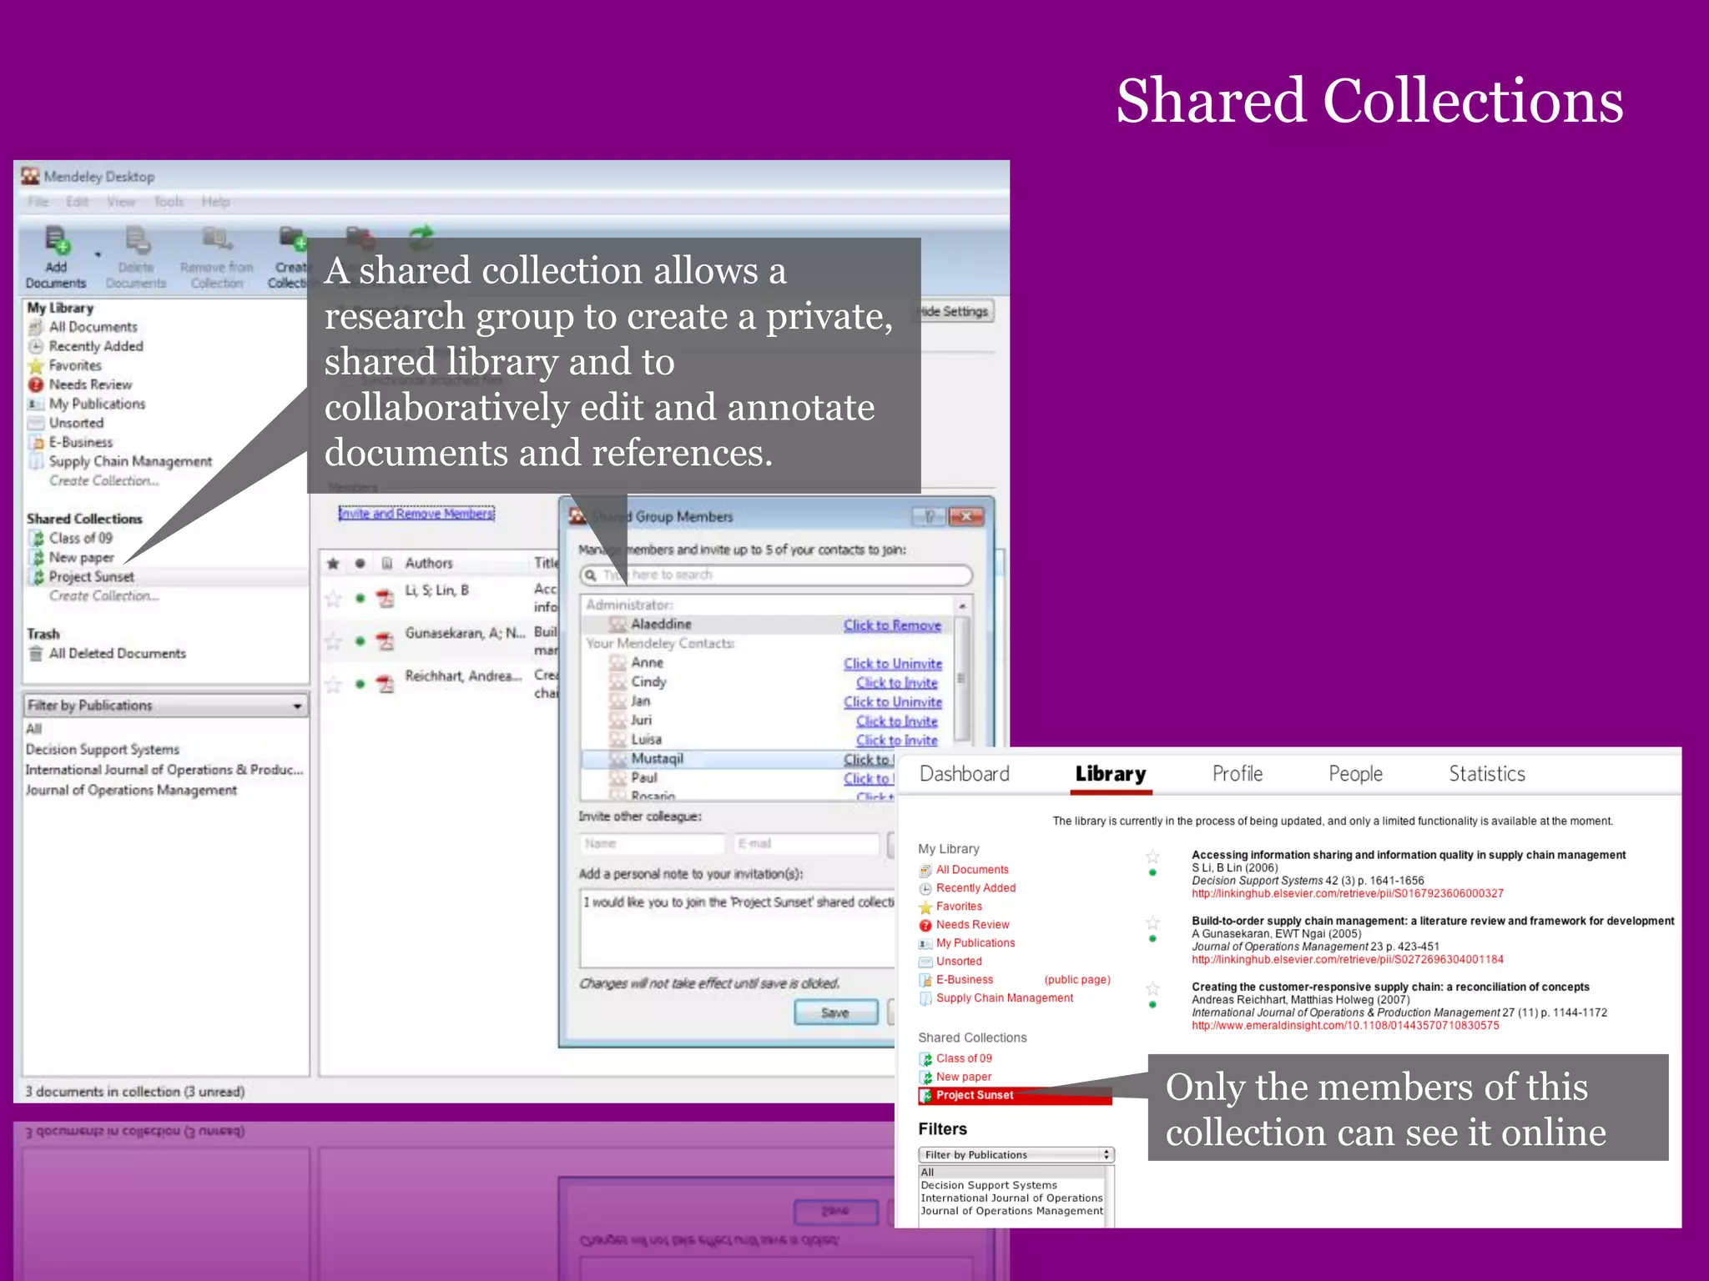
Task: Click to Remove administrator Alaeddine
Action: pos(892,625)
